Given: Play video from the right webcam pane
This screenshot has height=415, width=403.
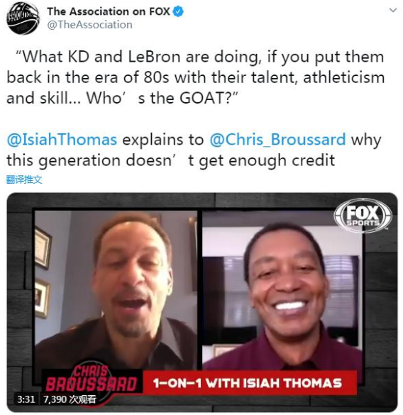Looking at the screenshot, I should [x=282, y=290].
